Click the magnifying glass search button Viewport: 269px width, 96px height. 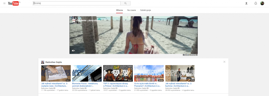click(125, 3)
